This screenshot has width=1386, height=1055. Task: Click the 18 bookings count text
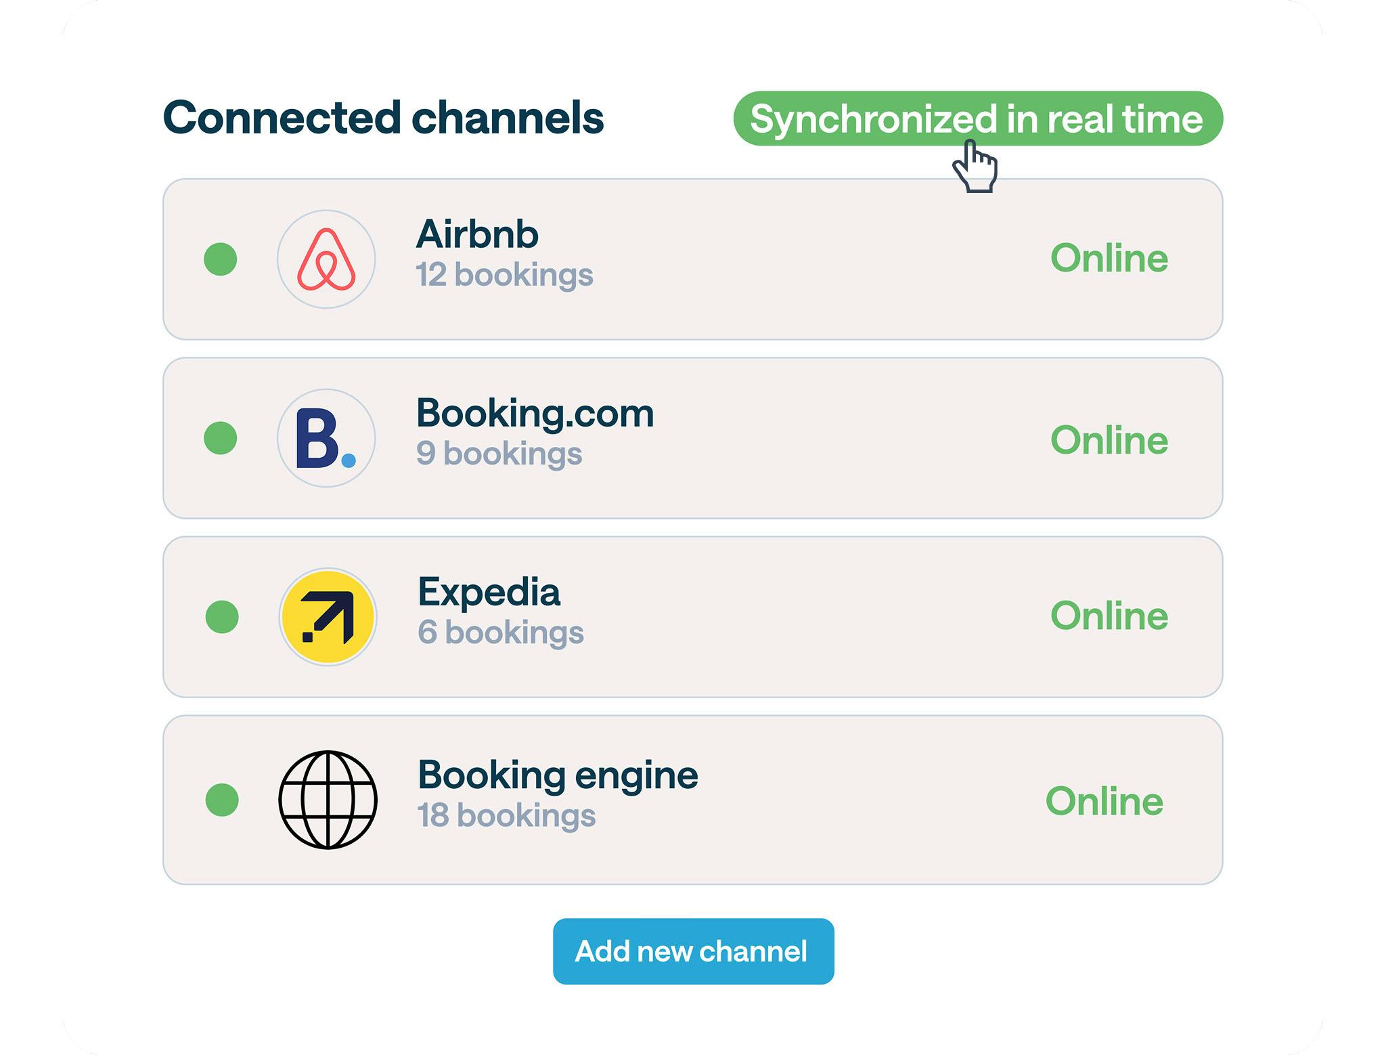(506, 815)
